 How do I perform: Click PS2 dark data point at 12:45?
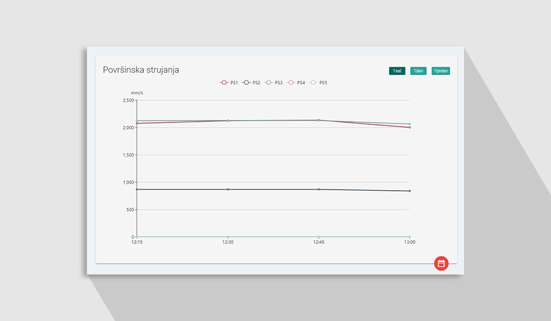319,190
